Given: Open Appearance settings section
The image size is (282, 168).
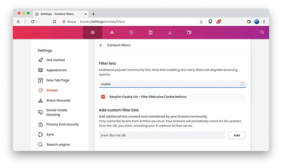Looking at the screenshot, I should point(56,70).
